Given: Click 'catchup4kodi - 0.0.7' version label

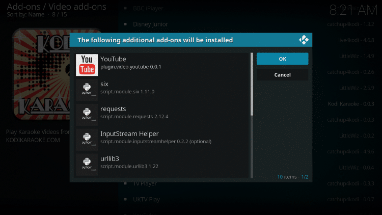Looking at the screenshot, I should click(x=350, y=199).
